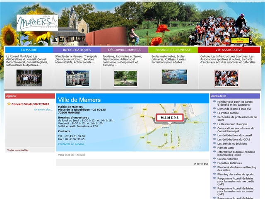Open Les délibérations du CCAS link

point(234,139)
